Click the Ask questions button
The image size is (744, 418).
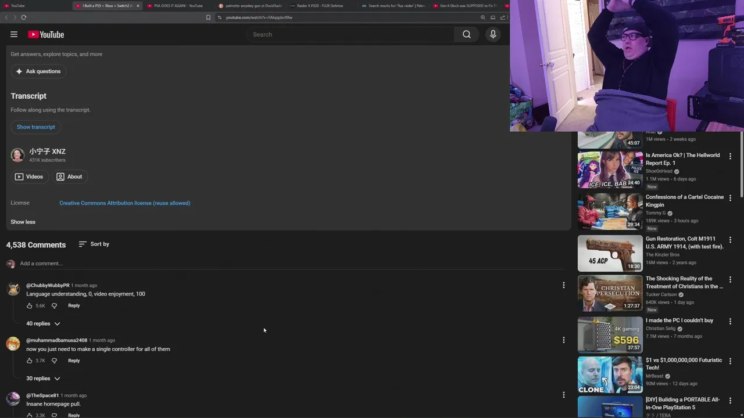[38, 71]
